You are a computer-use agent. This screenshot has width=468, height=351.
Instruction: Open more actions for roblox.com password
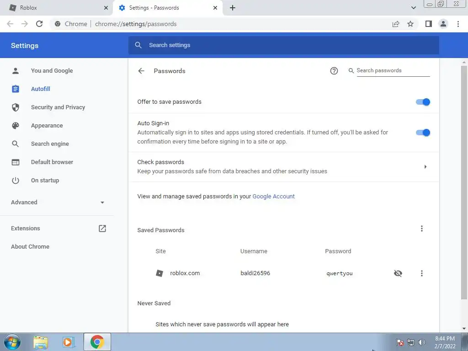421,273
